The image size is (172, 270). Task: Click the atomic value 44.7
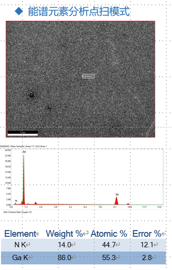click(x=109, y=245)
